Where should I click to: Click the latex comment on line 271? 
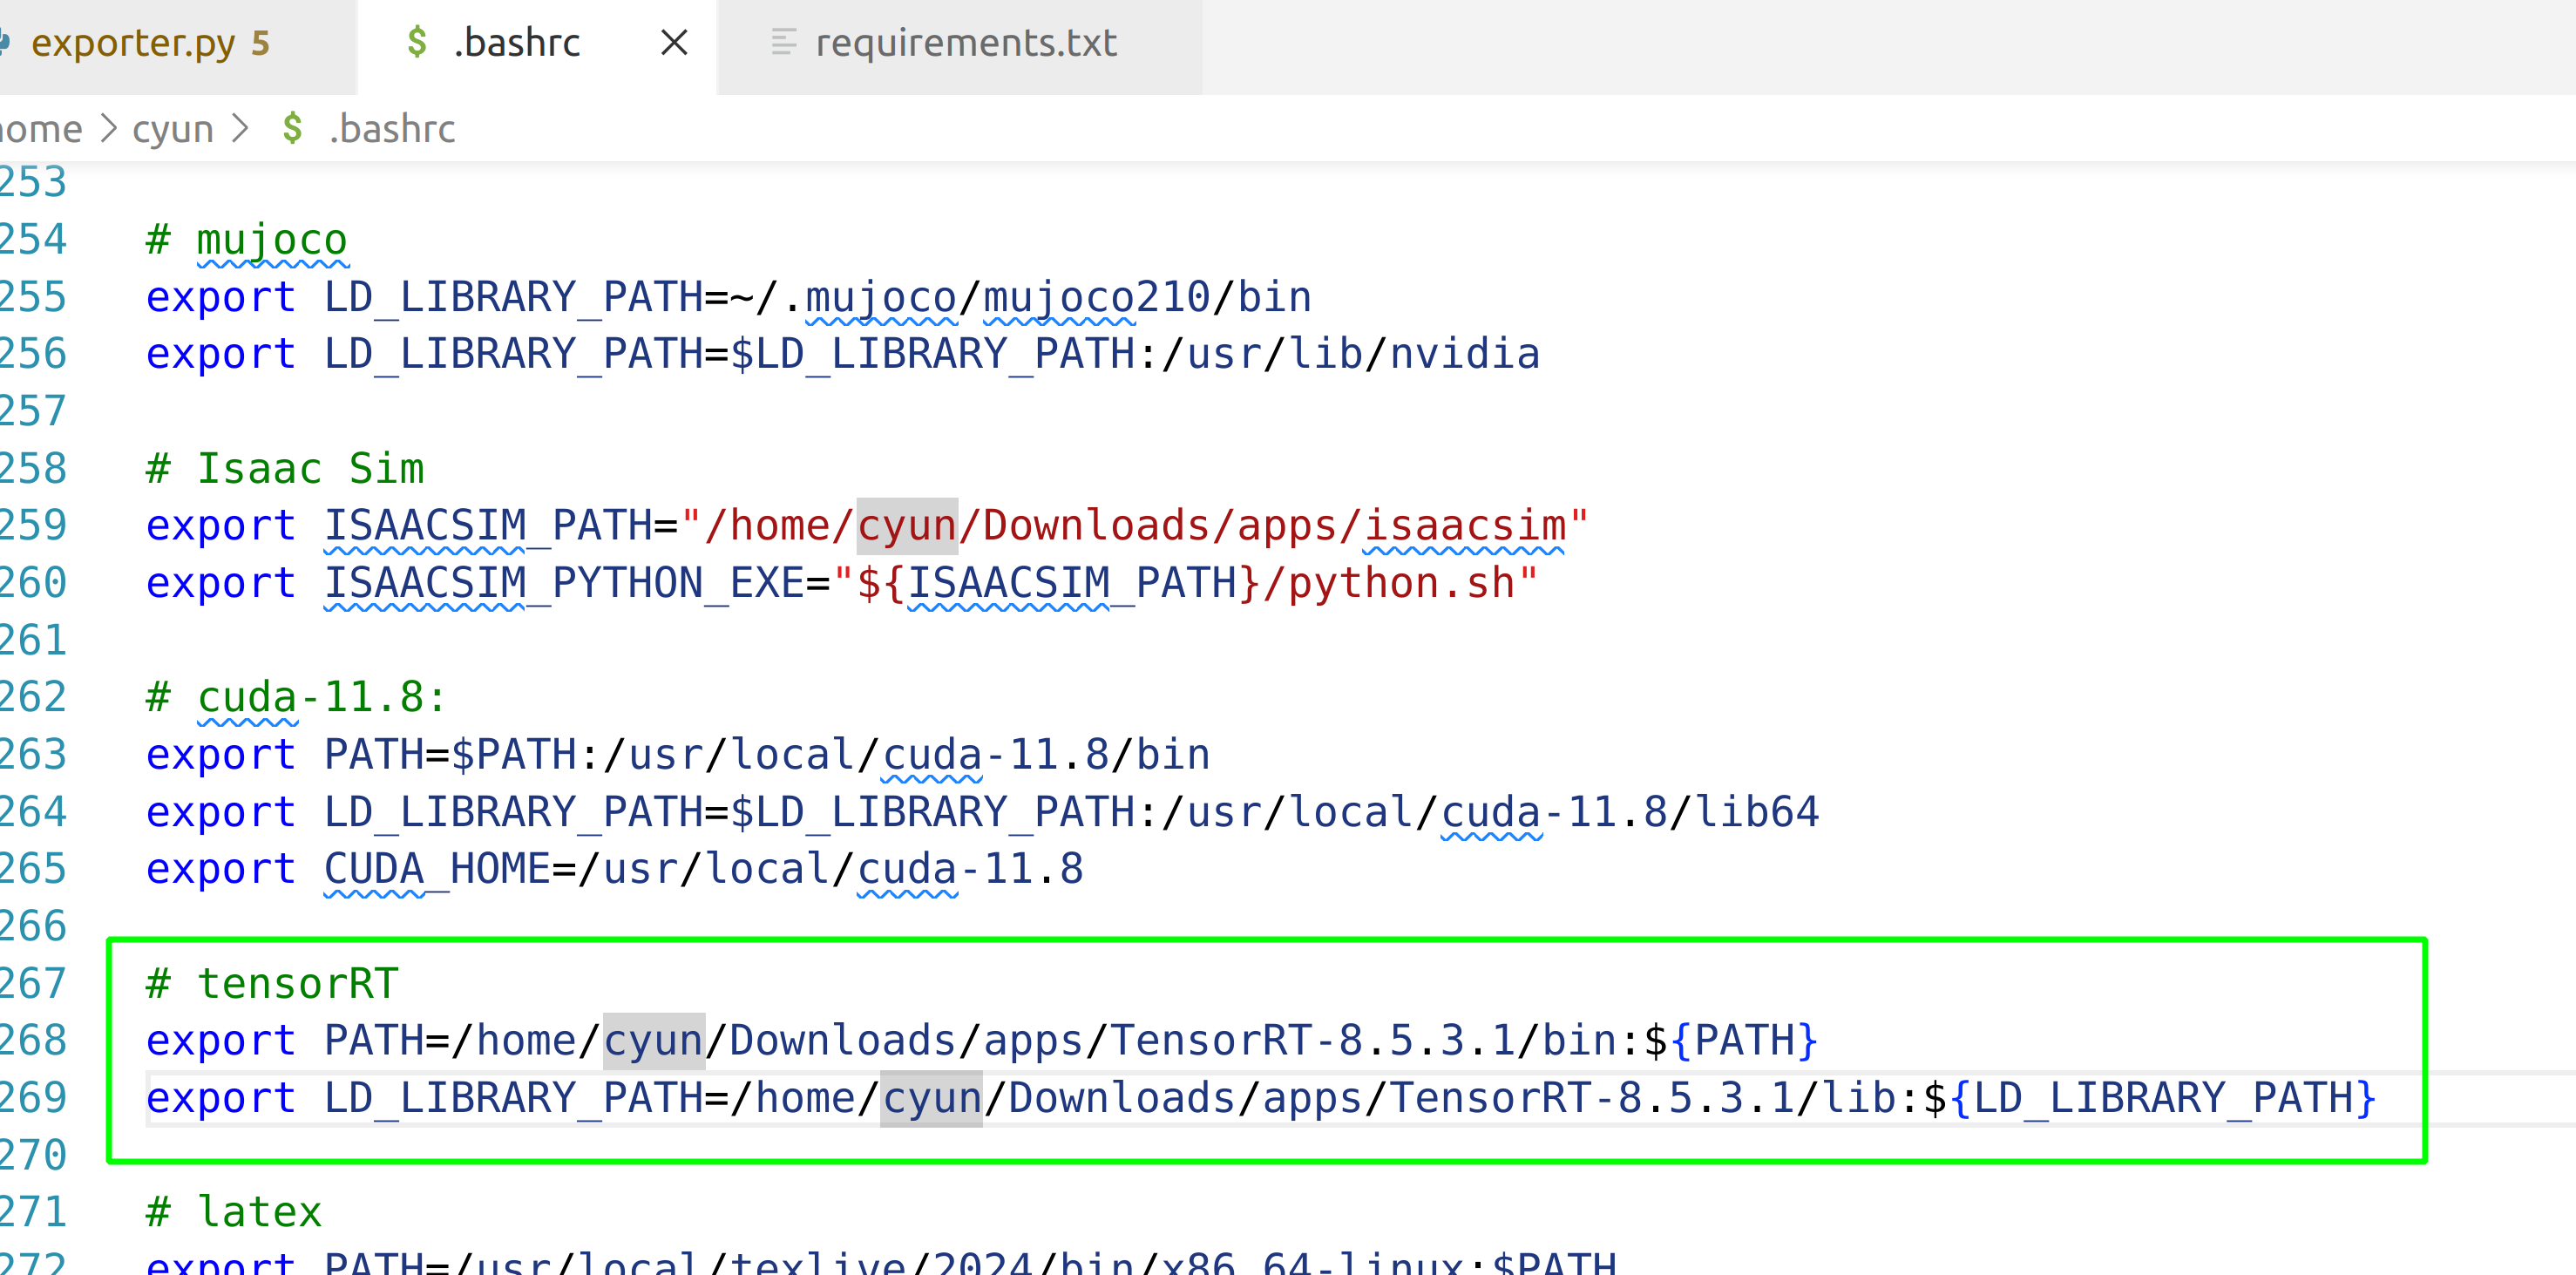(259, 1212)
